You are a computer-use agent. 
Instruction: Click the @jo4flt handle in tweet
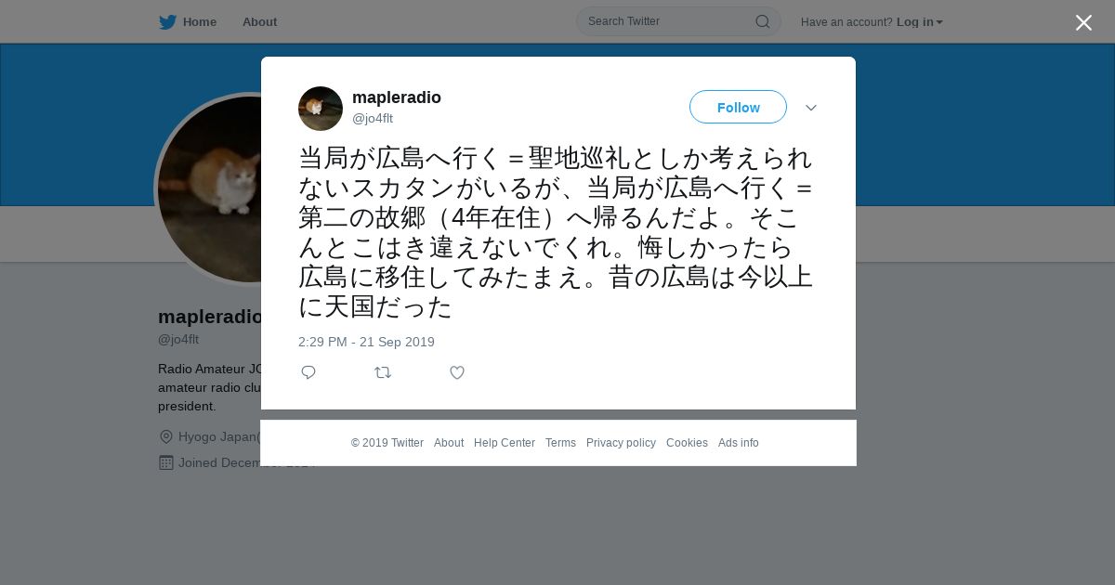pyautogui.click(x=373, y=119)
